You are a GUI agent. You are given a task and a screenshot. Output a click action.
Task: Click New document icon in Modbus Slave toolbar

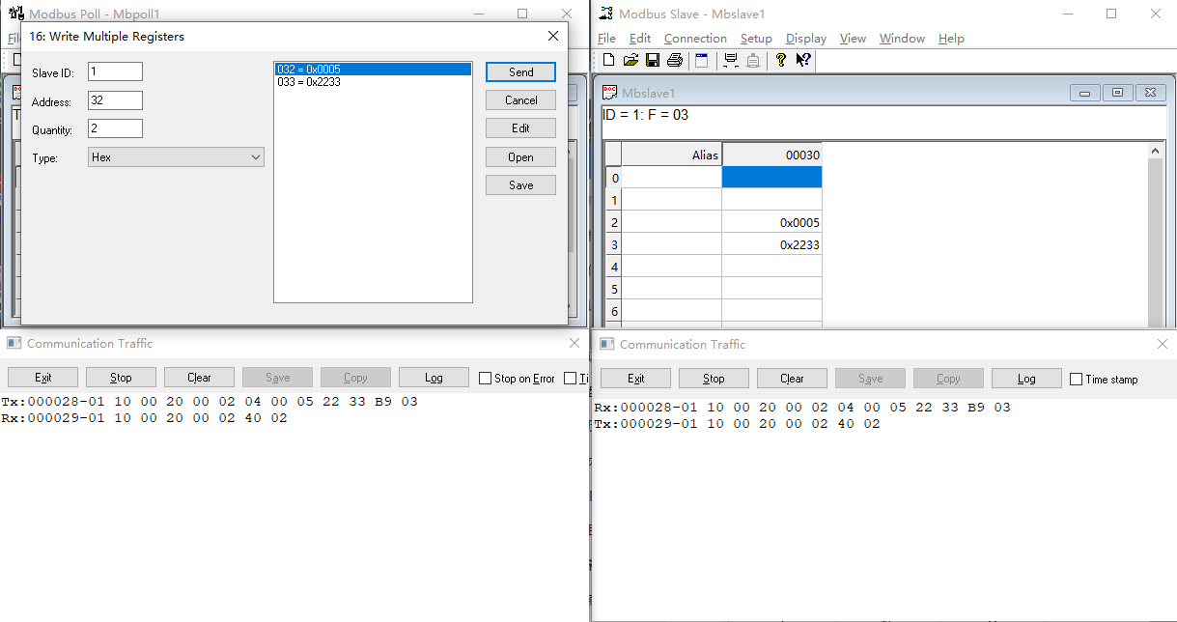[x=608, y=60]
